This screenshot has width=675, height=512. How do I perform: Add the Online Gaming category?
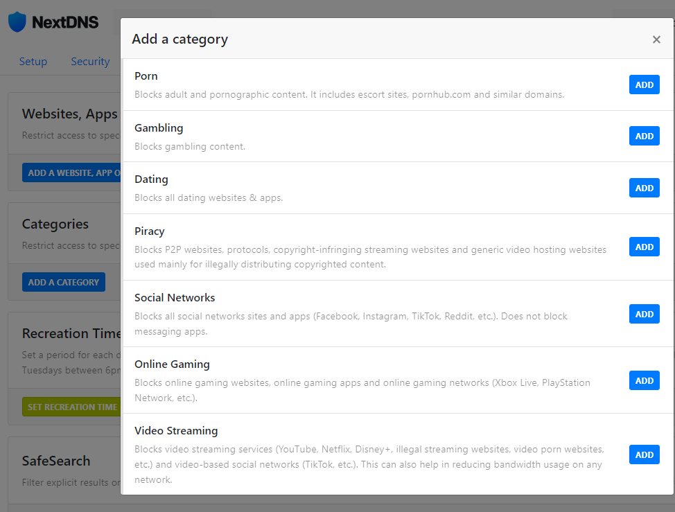coord(644,380)
